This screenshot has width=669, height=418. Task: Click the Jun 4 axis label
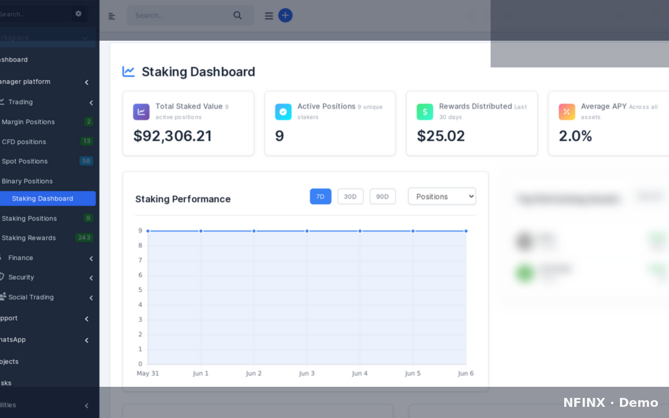coord(360,373)
